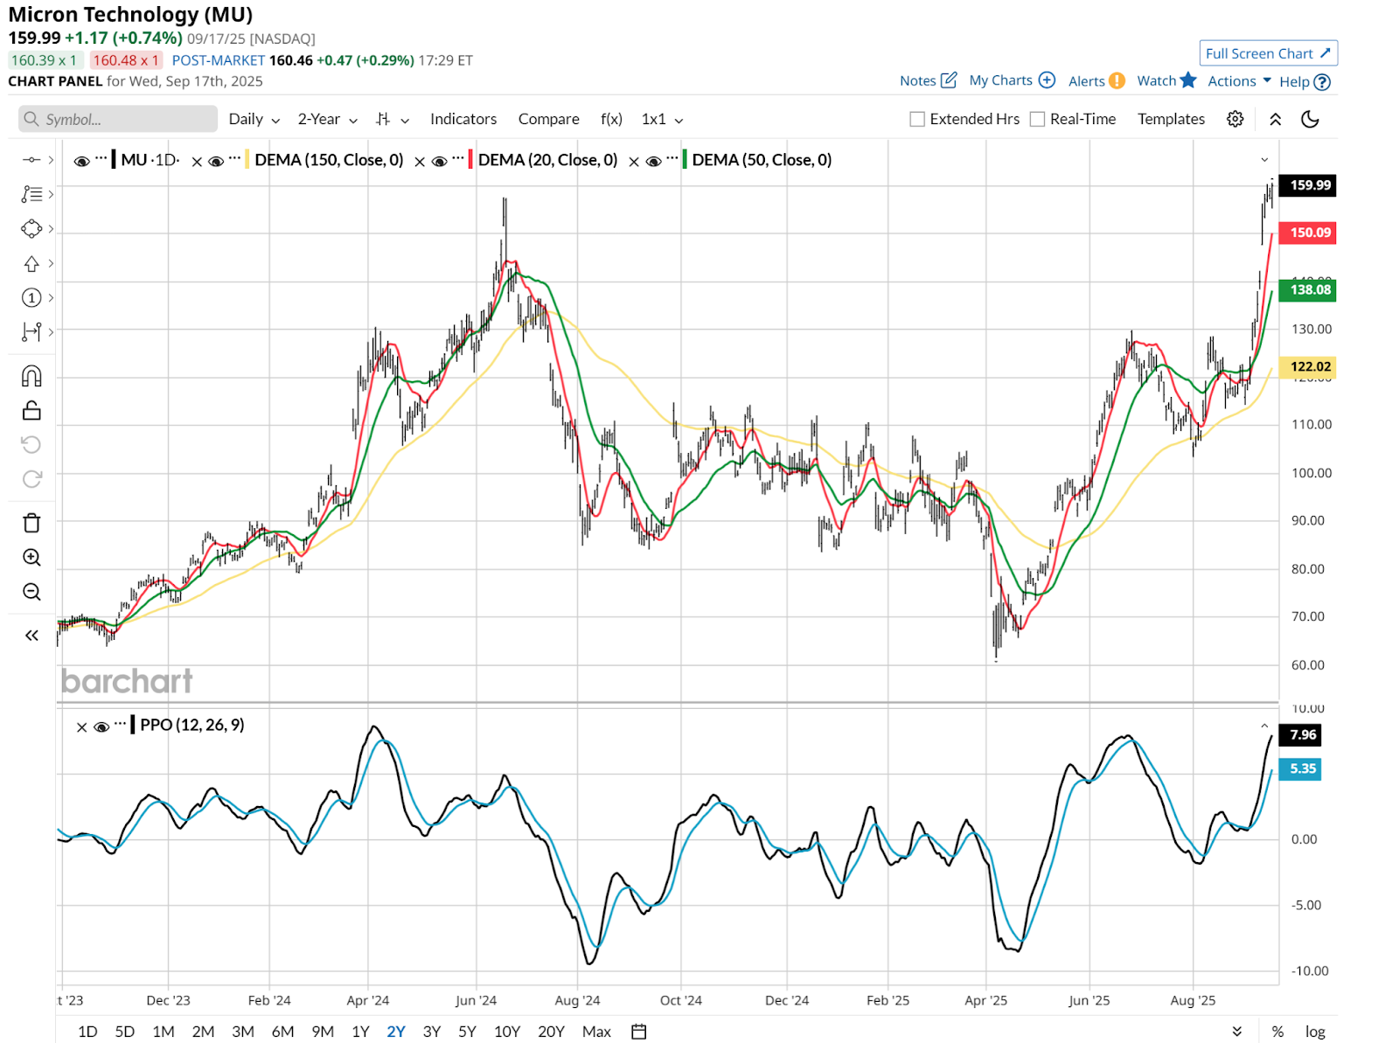
Task: Enable the Extended Hrs checkbox
Action: pyautogui.click(x=917, y=119)
